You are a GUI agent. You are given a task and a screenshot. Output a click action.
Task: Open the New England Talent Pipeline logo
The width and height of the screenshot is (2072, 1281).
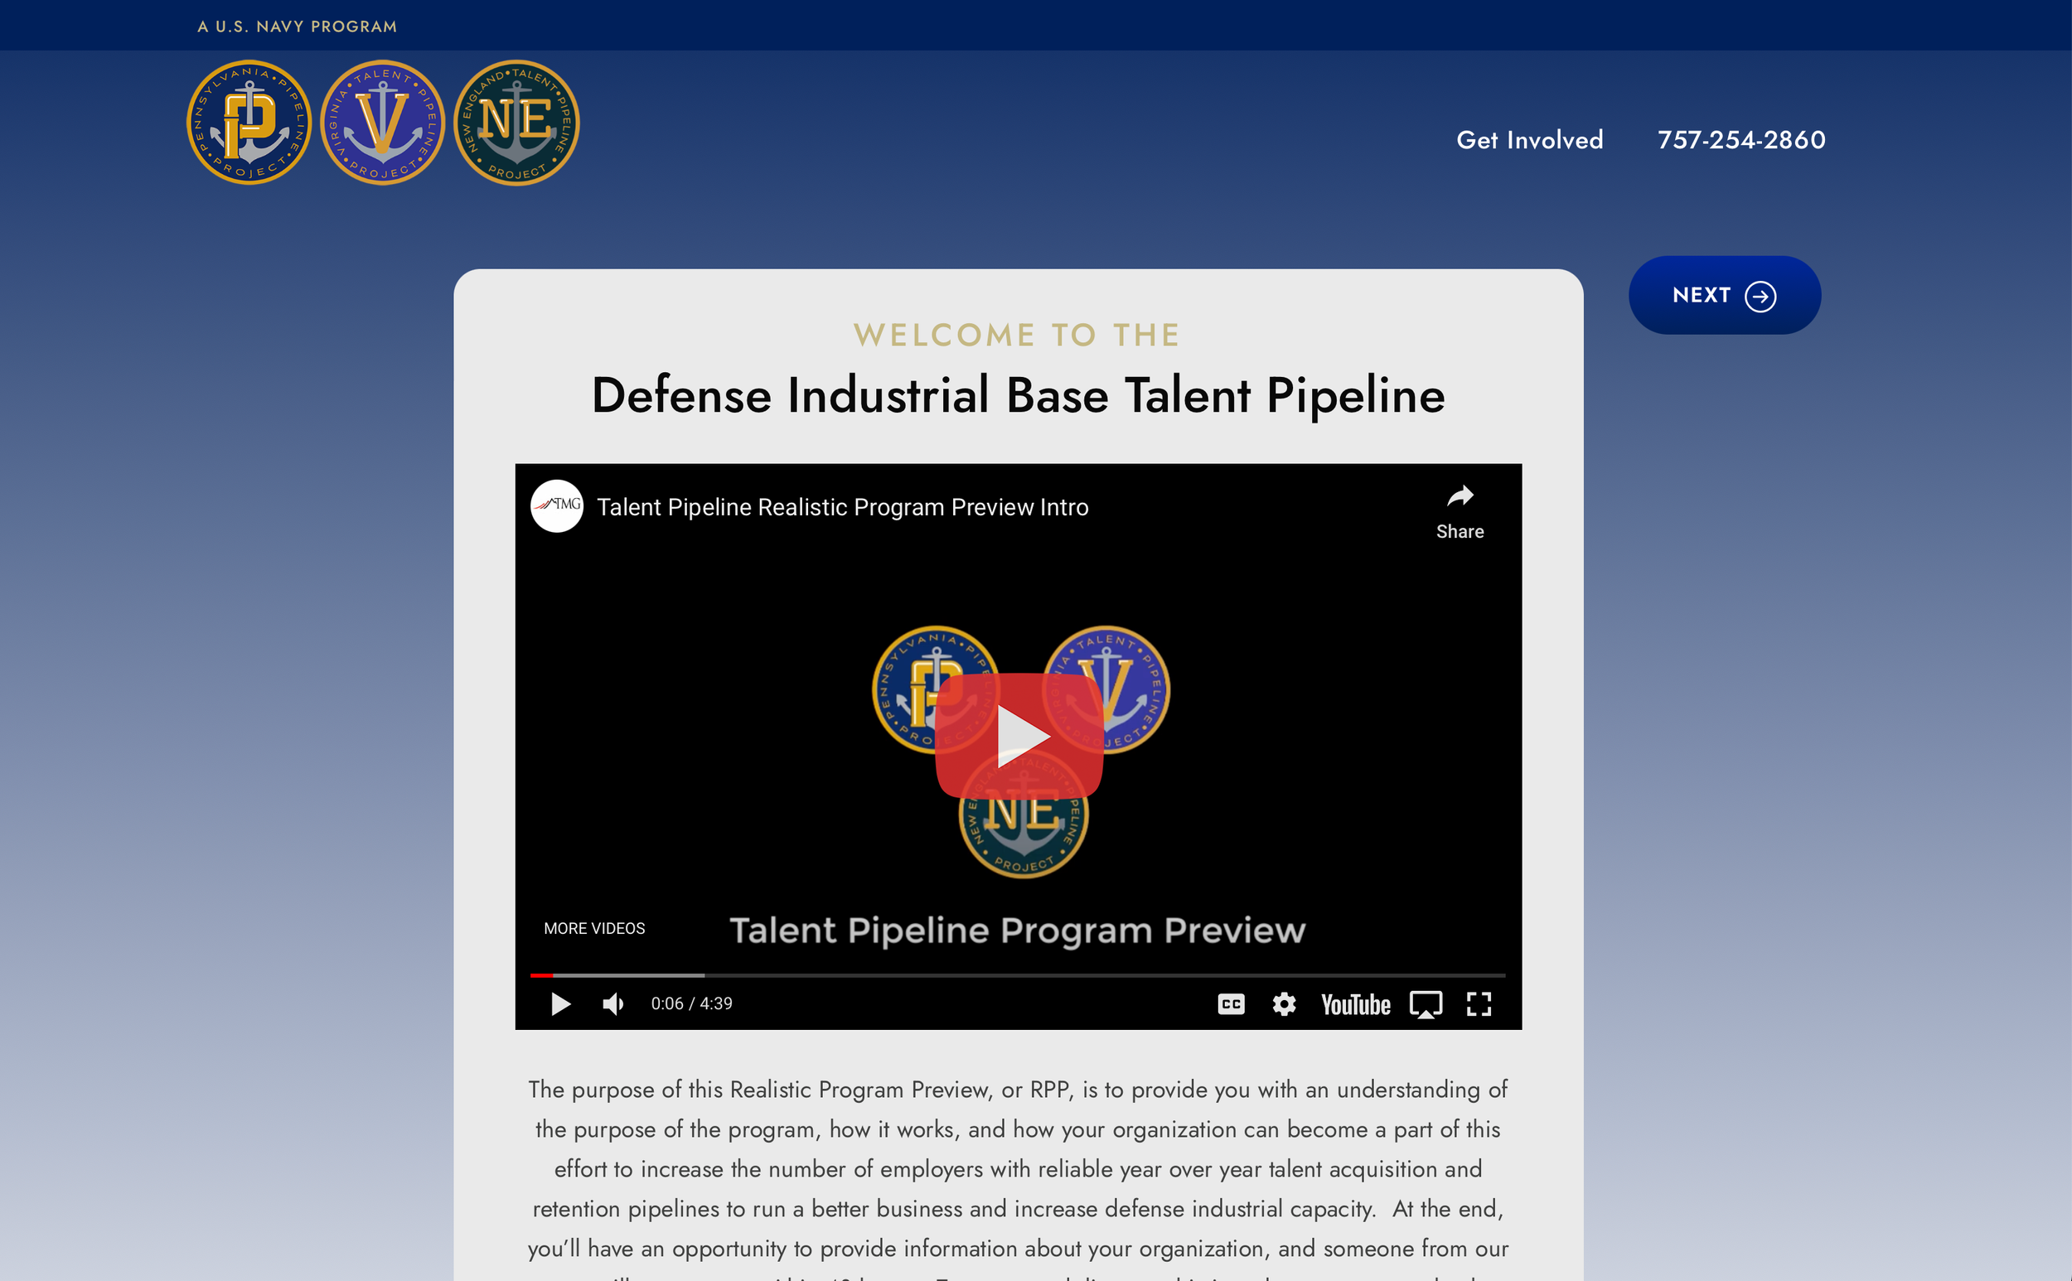[517, 123]
